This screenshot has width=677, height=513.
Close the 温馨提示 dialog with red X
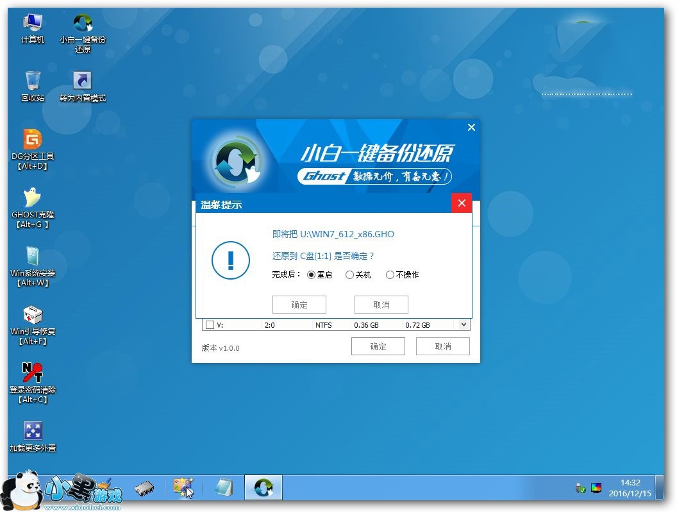[x=462, y=203]
